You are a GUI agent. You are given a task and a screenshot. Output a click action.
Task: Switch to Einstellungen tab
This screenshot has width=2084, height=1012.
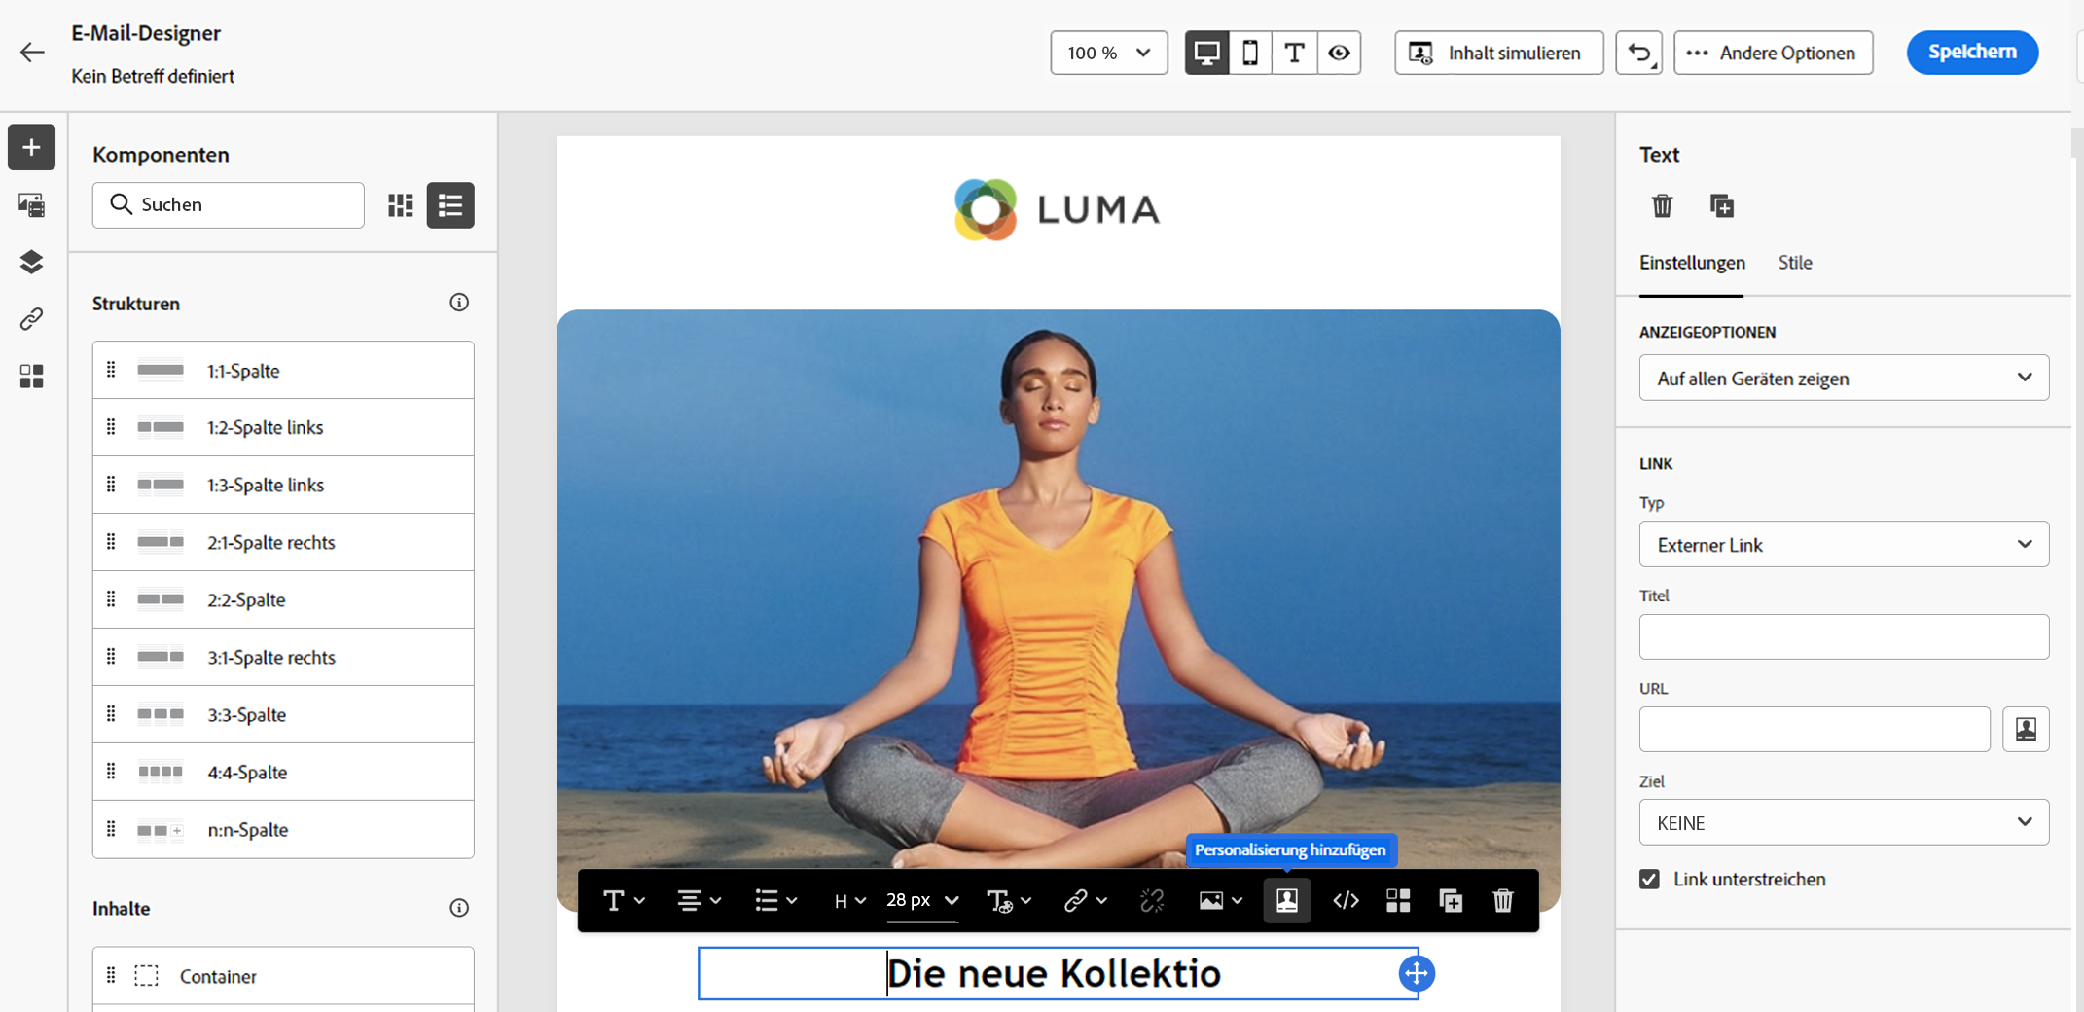[1692, 263]
